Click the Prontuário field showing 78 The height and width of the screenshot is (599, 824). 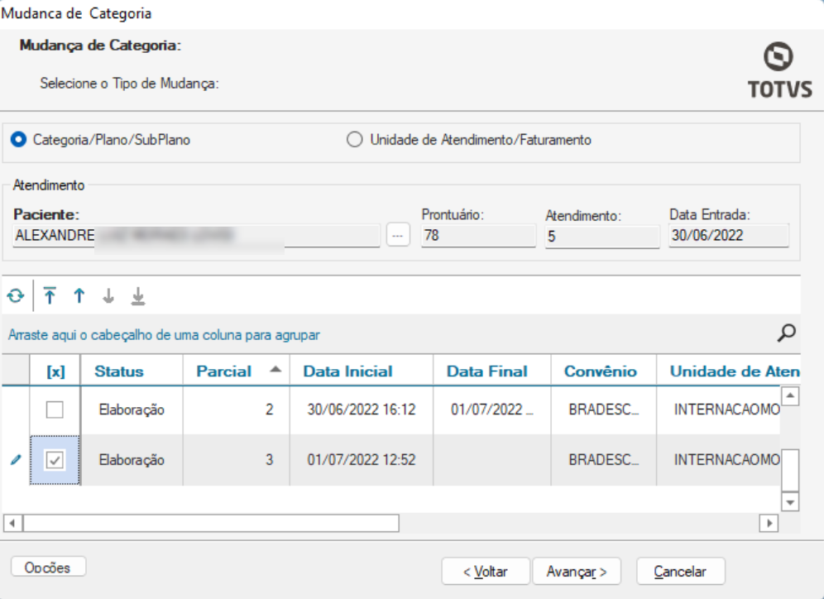478,236
